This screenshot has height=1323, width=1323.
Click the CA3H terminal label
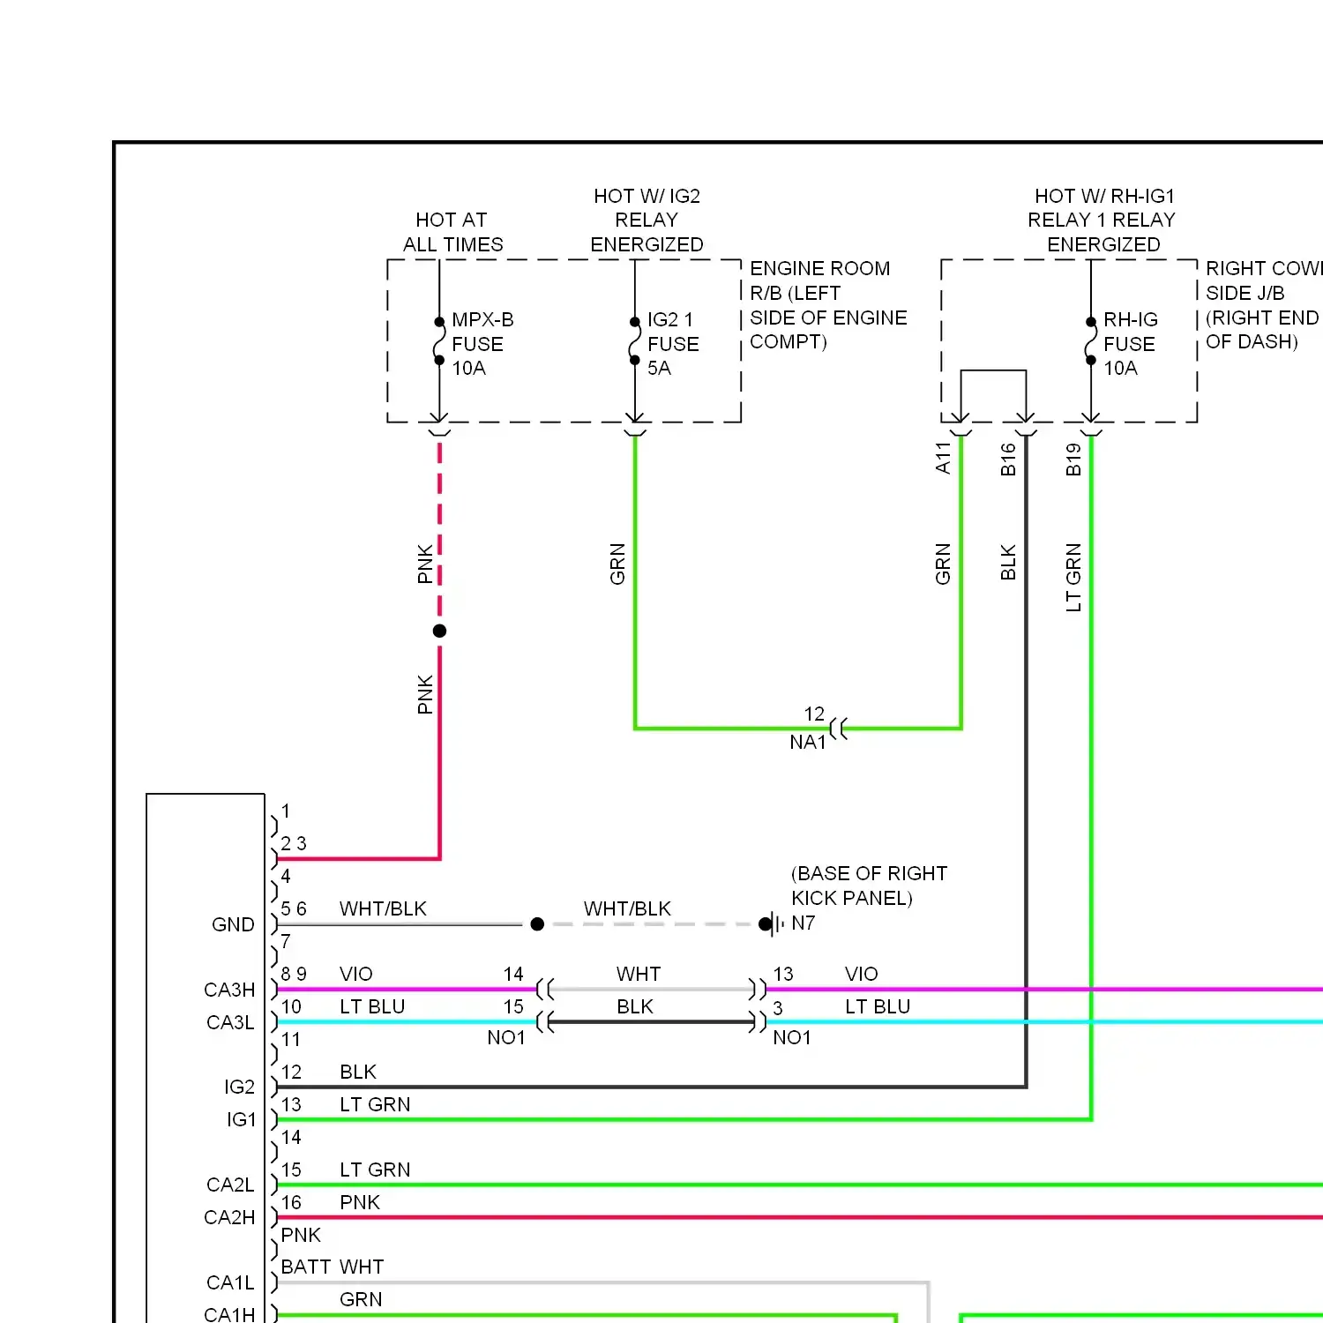229,990
